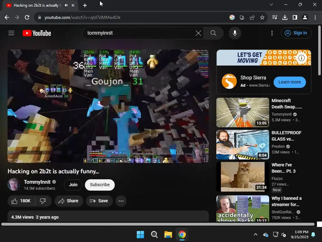Open a new tab with plus
322x242 pixels.
[85, 5]
